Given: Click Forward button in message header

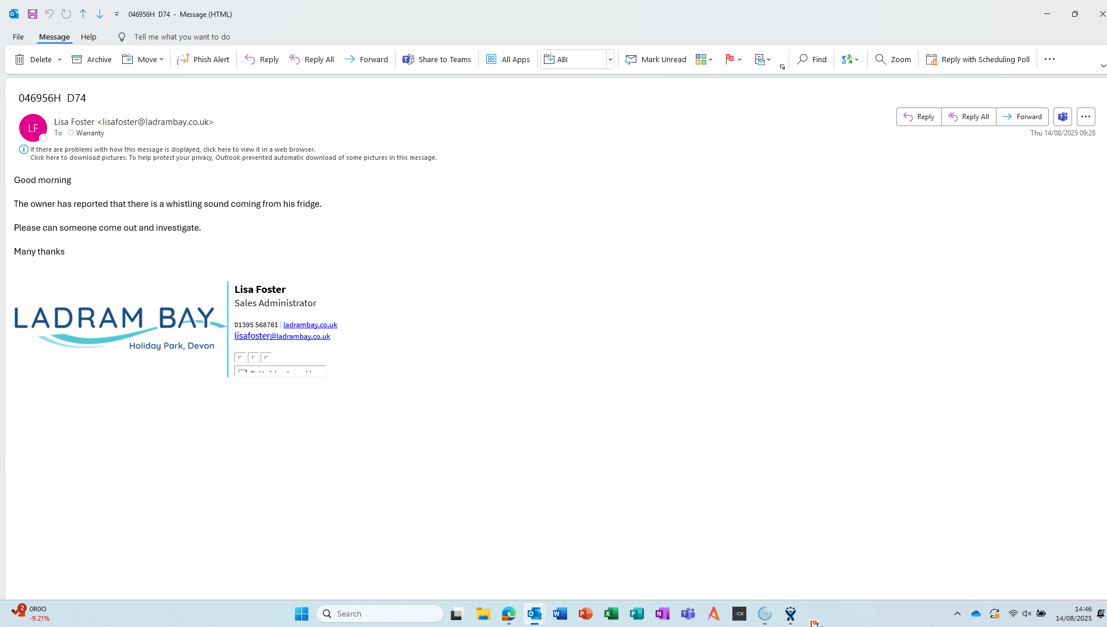Looking at the screenshot, I should (x=1022, y=117).
